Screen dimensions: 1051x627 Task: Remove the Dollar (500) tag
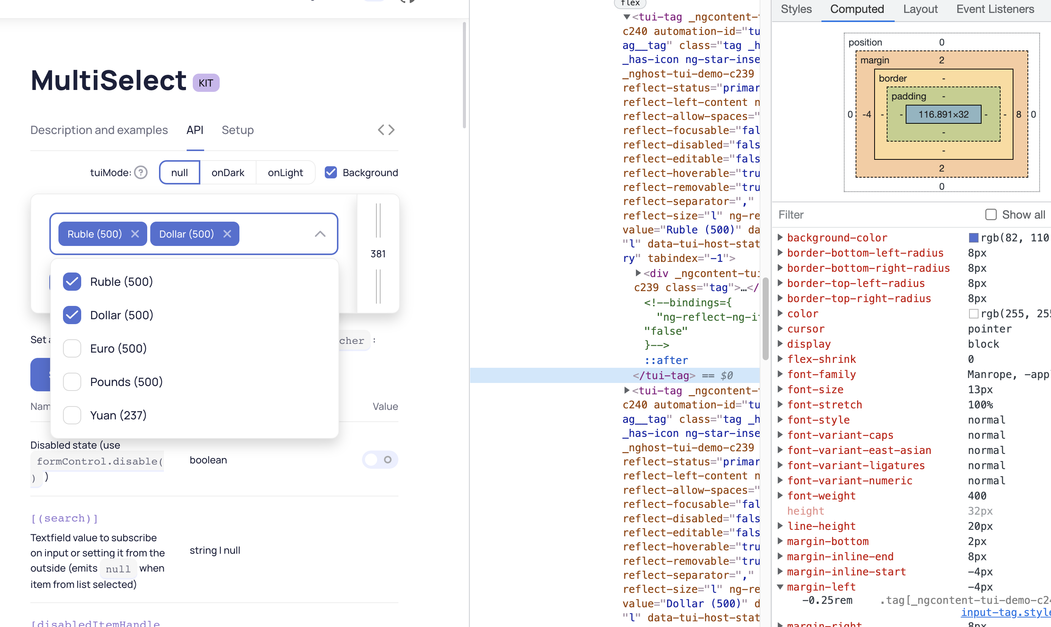(x=227, y=234)
